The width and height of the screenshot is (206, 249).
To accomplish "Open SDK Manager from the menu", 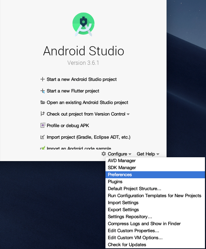I will 155,168.
